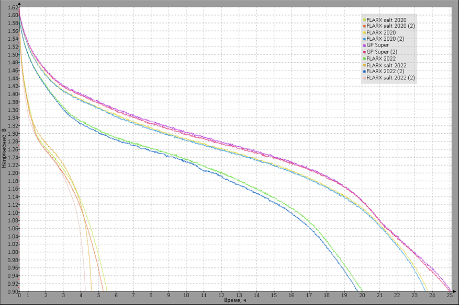459x305 pixels.
Task: Click the pale pink FLARX salt 2022 (2) swatch
Action: pos(365,78)
